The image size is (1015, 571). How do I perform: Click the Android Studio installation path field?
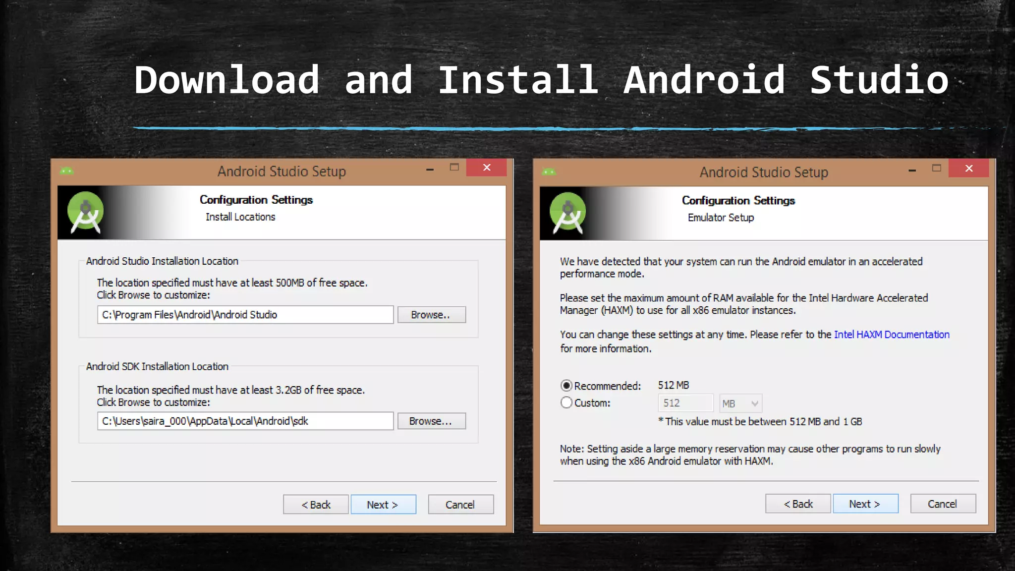click(x=245, y=315)
